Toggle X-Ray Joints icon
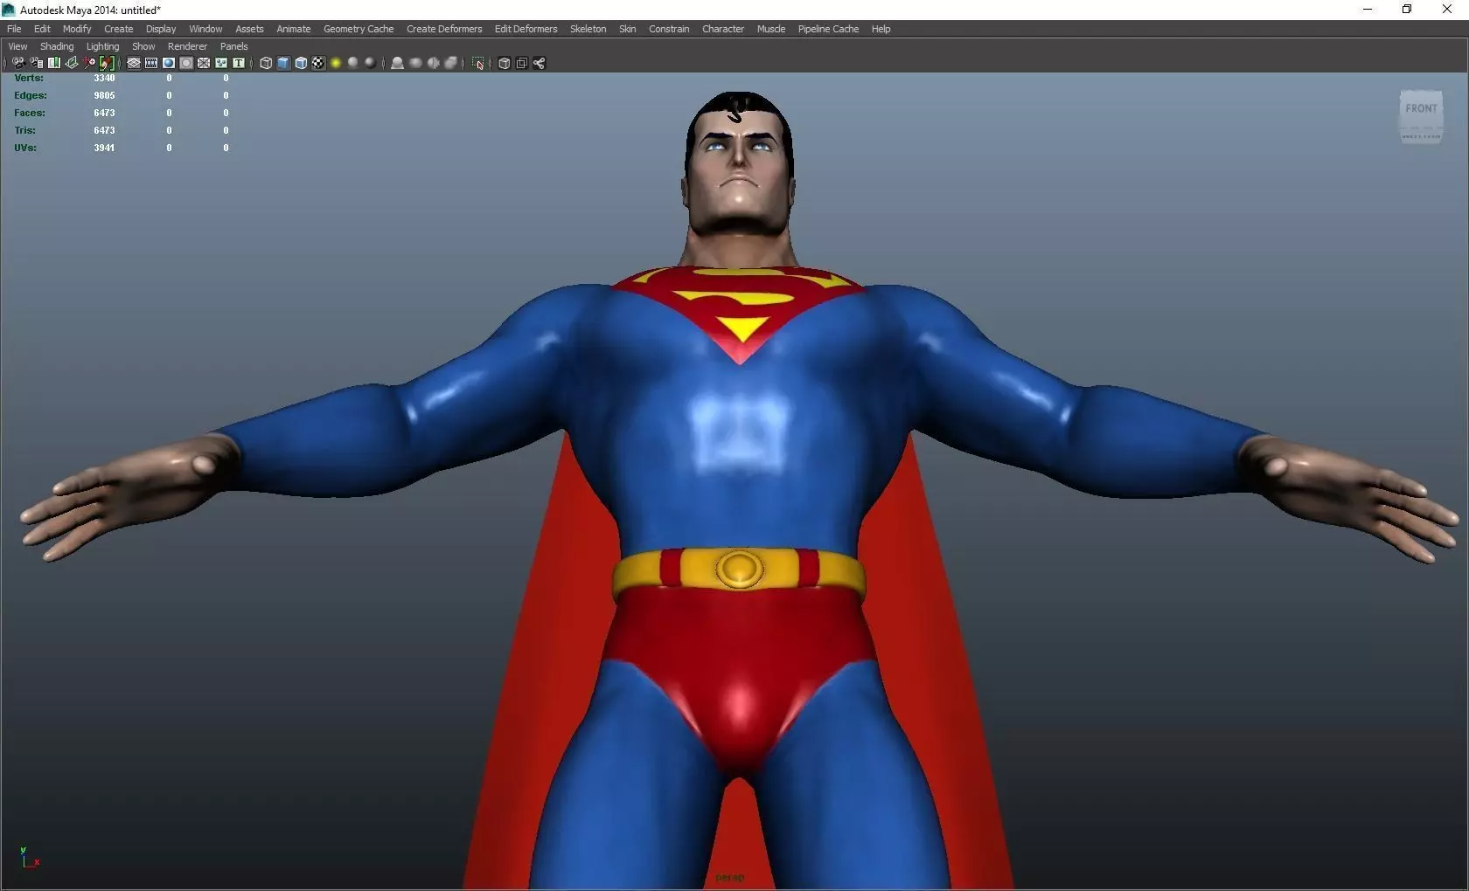Viewport: 1469px width, 891px height. pos(539,63)
